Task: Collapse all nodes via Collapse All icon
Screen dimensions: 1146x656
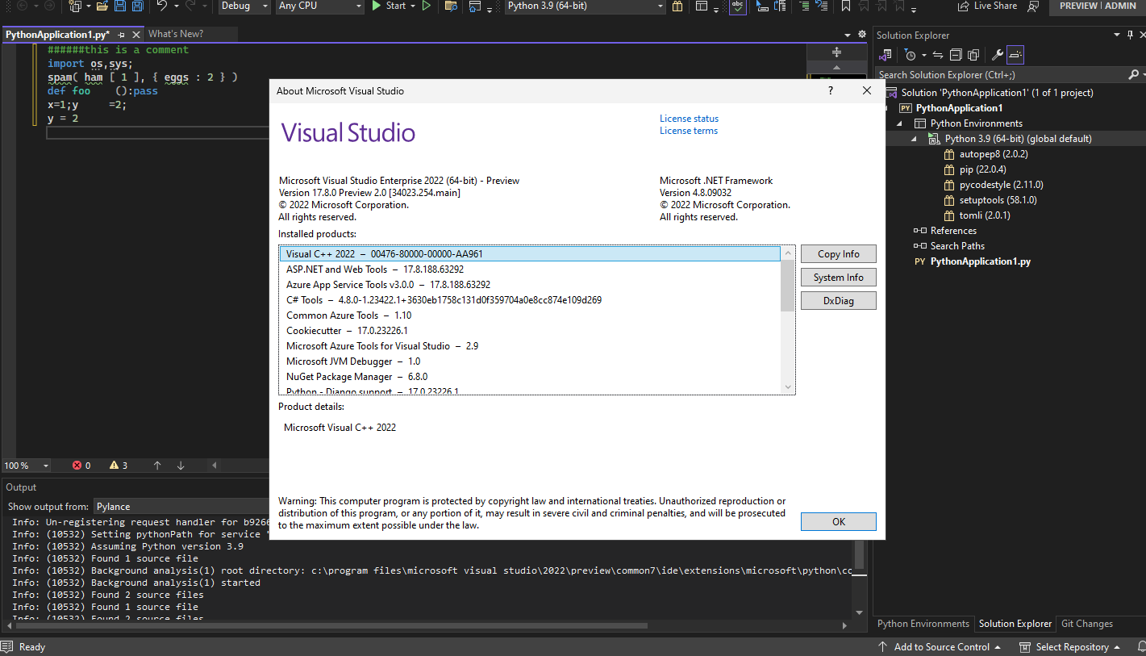Action: [956, 54]
